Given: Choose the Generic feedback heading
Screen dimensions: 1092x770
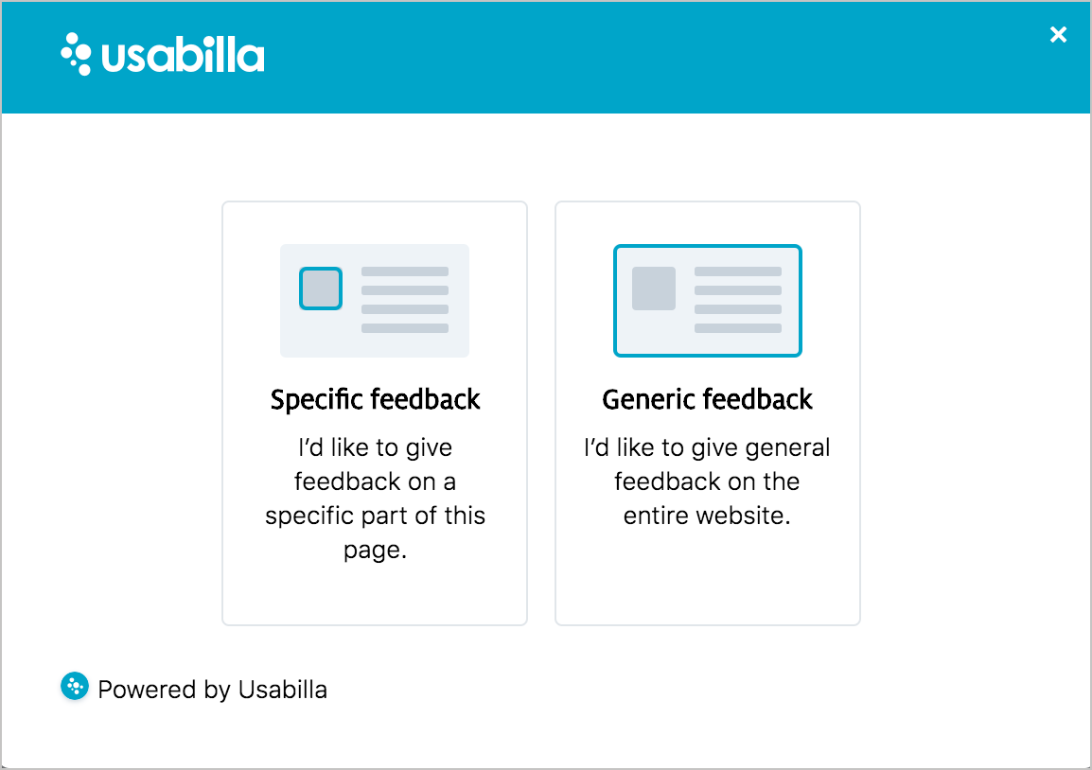Looking at the screenshot, I should point(708,399).
